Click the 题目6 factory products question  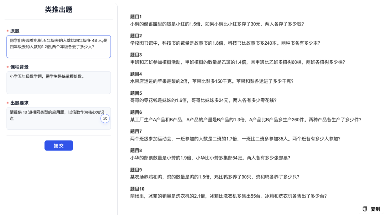tap(245, 120)
